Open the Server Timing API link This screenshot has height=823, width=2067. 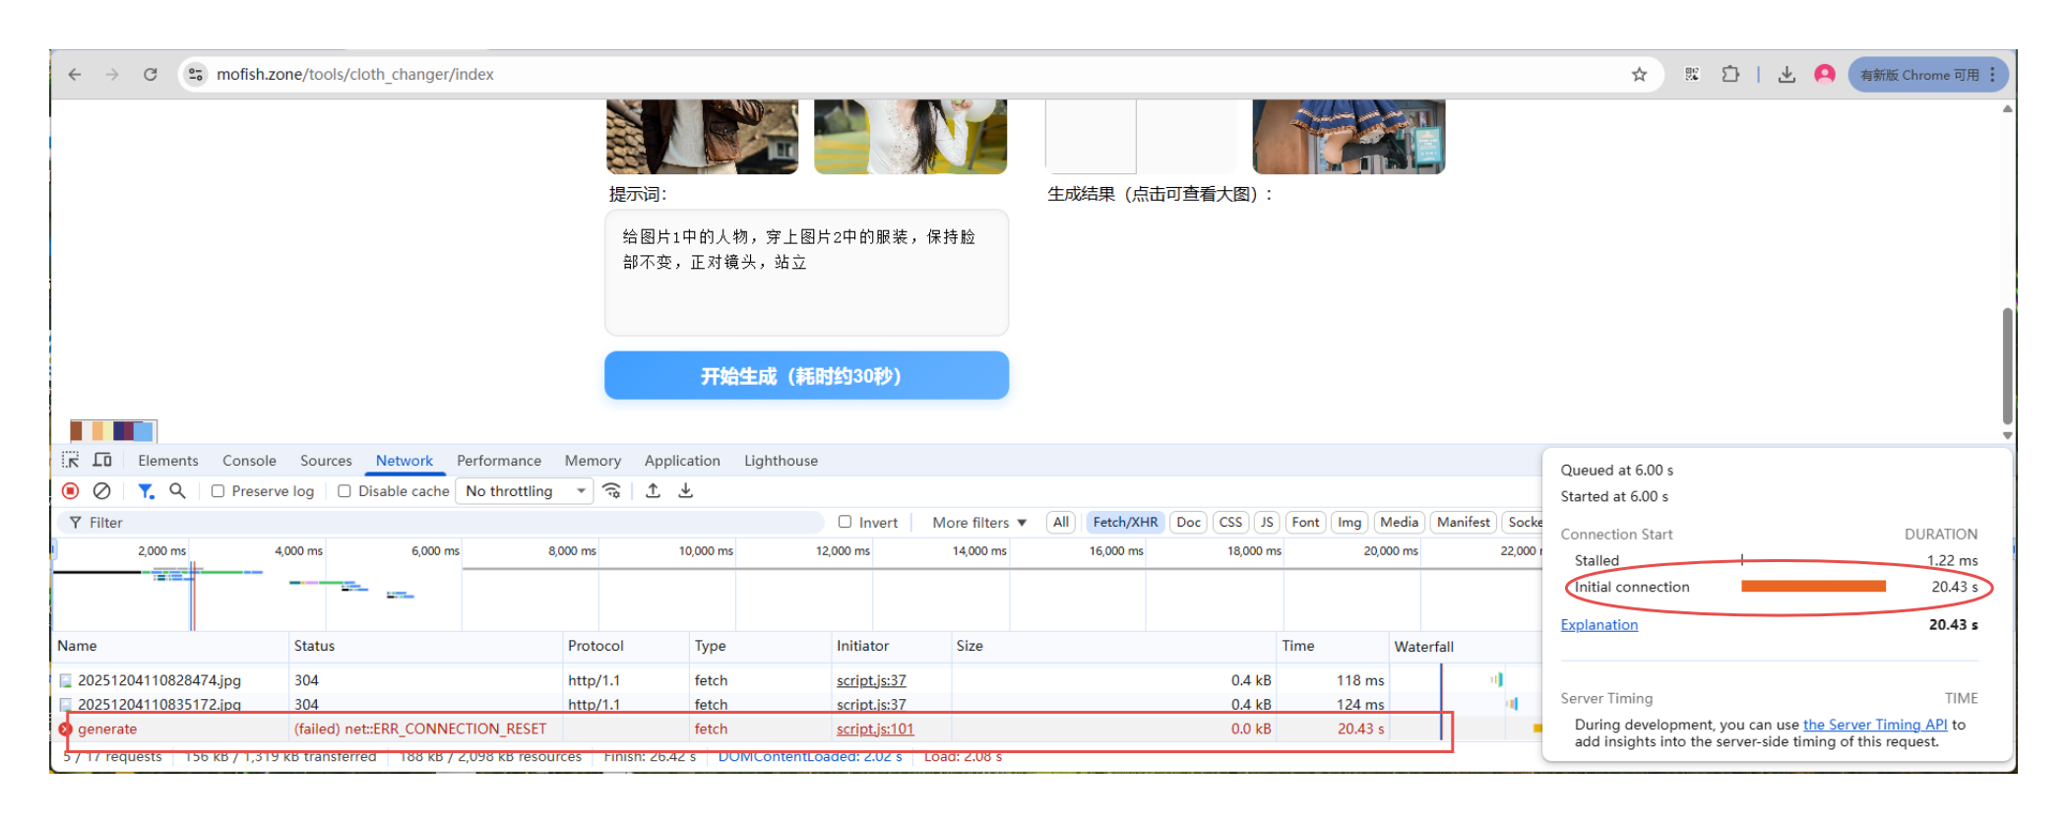[x=1874, y=725]
